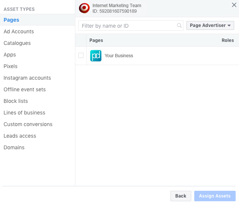The width and height of the screenshot is (239, 205).
Task: Select Instagram accounts in the sidebar
Action: coord(27,78)
